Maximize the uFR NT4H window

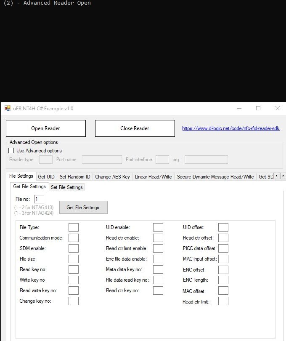click(258, 108)
